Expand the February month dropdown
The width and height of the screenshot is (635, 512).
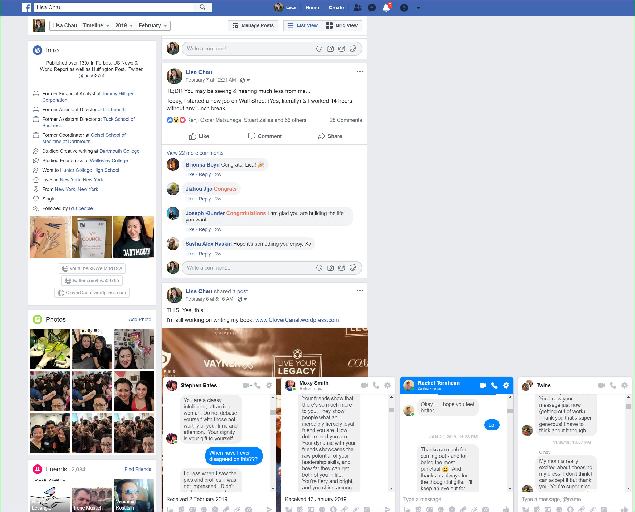tap(153, 25)
